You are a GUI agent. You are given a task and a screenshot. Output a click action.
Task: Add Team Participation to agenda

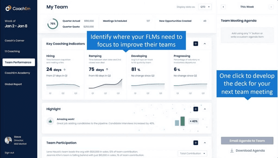[196, 143]
